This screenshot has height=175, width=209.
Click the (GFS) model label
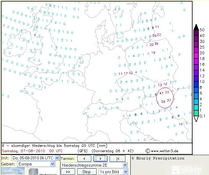[83, 151]
